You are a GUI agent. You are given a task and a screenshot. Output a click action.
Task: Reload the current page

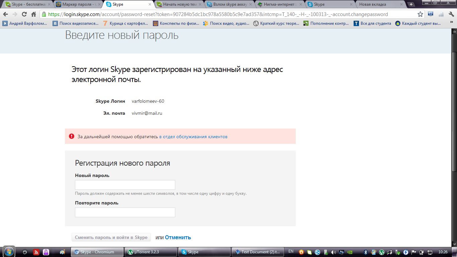tap(24, 14)
